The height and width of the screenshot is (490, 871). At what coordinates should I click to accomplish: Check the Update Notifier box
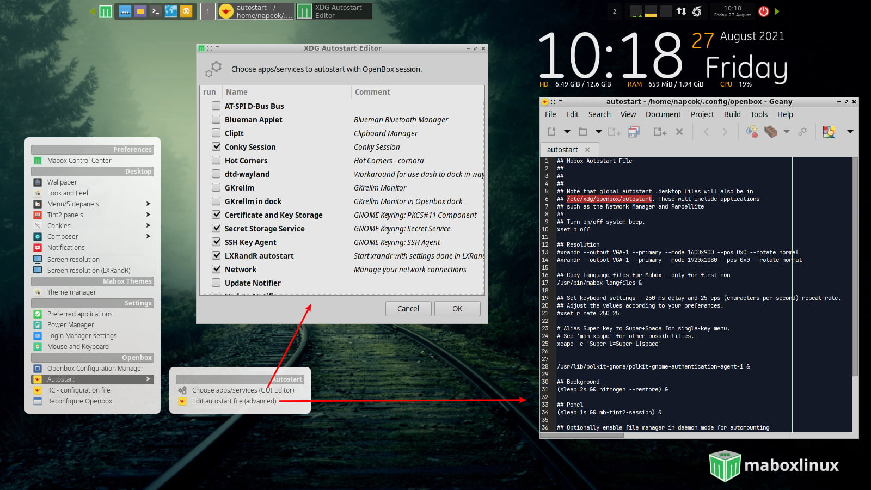(216, 283)
